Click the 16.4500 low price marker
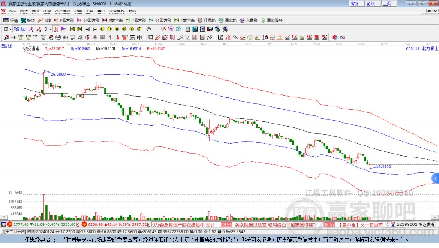The width and height of the screenshot is (439, 248). [x=383, y=166]
